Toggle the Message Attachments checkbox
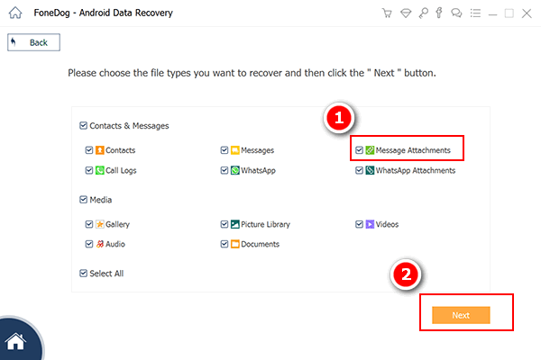Screen dimensions: 541x360 click(359, 150)
